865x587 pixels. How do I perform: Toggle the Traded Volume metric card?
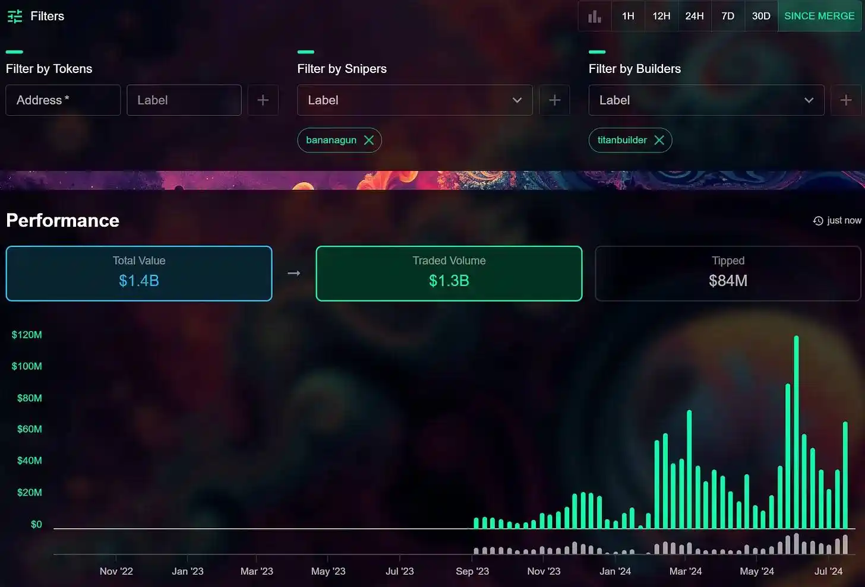pyautogui.click(x=449, y=273)
